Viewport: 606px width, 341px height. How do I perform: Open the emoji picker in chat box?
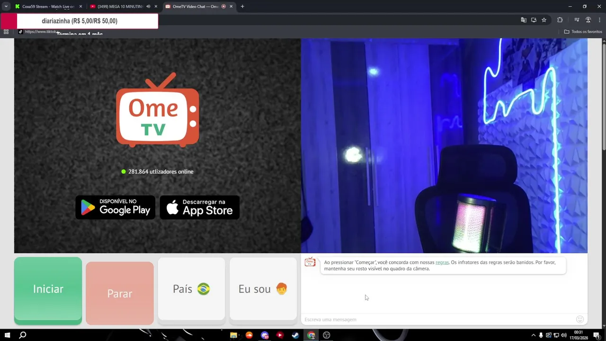click(x=580, y=319)
